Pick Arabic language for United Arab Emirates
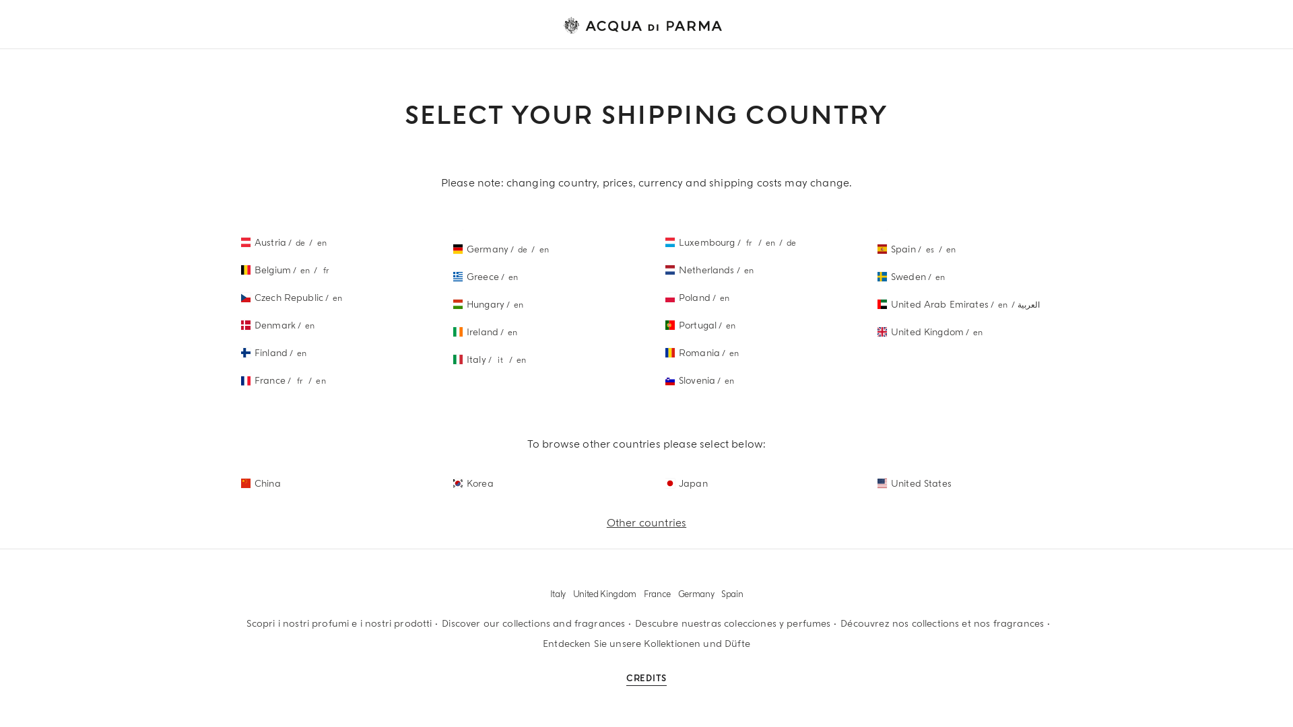 click(1028, 305)
